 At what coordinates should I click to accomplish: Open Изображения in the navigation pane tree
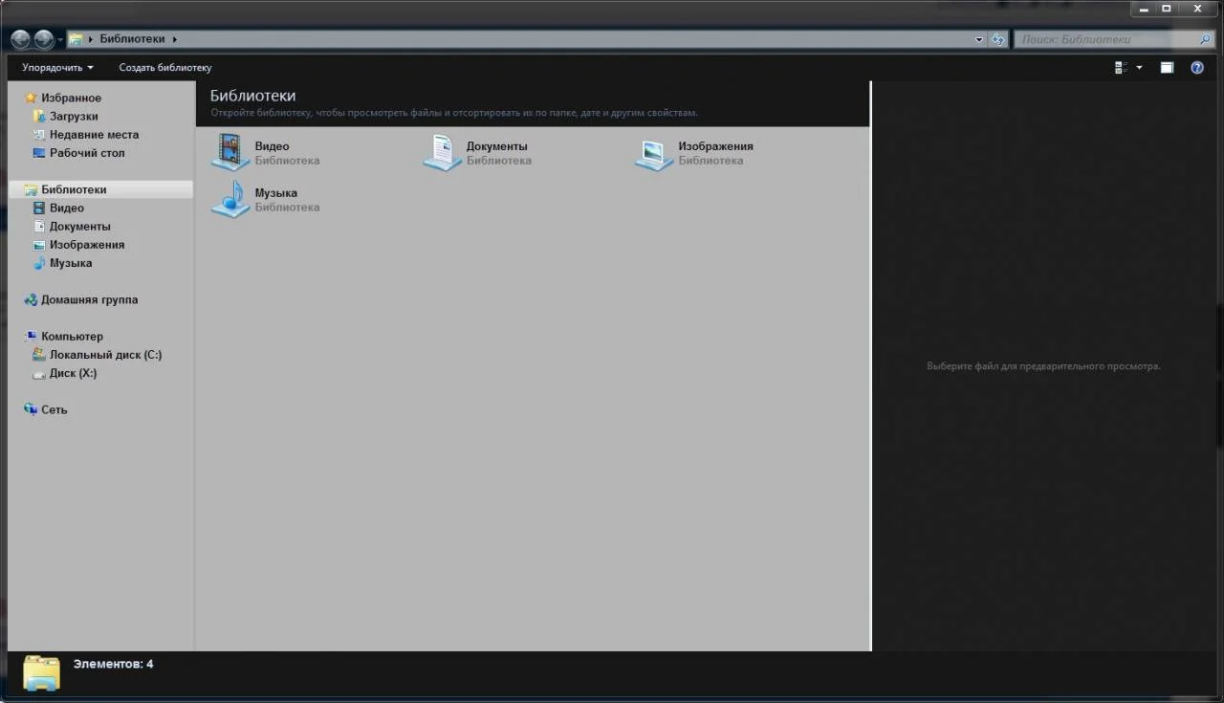click(77, 245)
